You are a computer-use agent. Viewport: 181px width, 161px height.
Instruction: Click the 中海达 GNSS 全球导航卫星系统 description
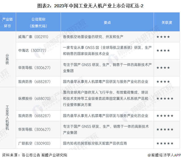[x=107, y=51]
